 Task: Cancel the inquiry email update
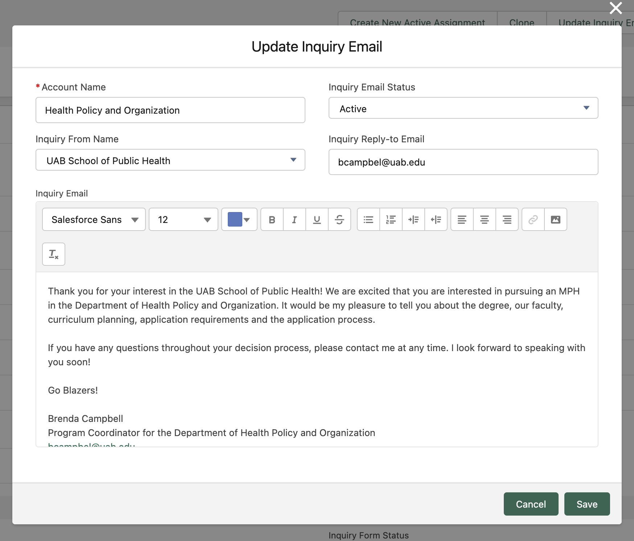(531, 504)
